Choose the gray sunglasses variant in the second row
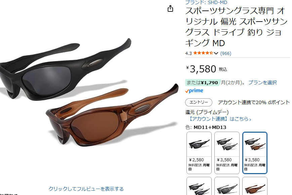This screenshot has height=195, width=292. point(227,186)
